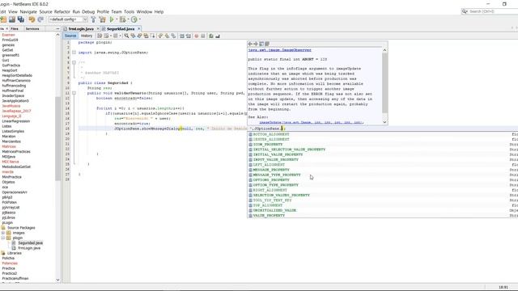Screen dimensions: 518x291
Task: Open the Navigate menu
Action: coord(28,11)
